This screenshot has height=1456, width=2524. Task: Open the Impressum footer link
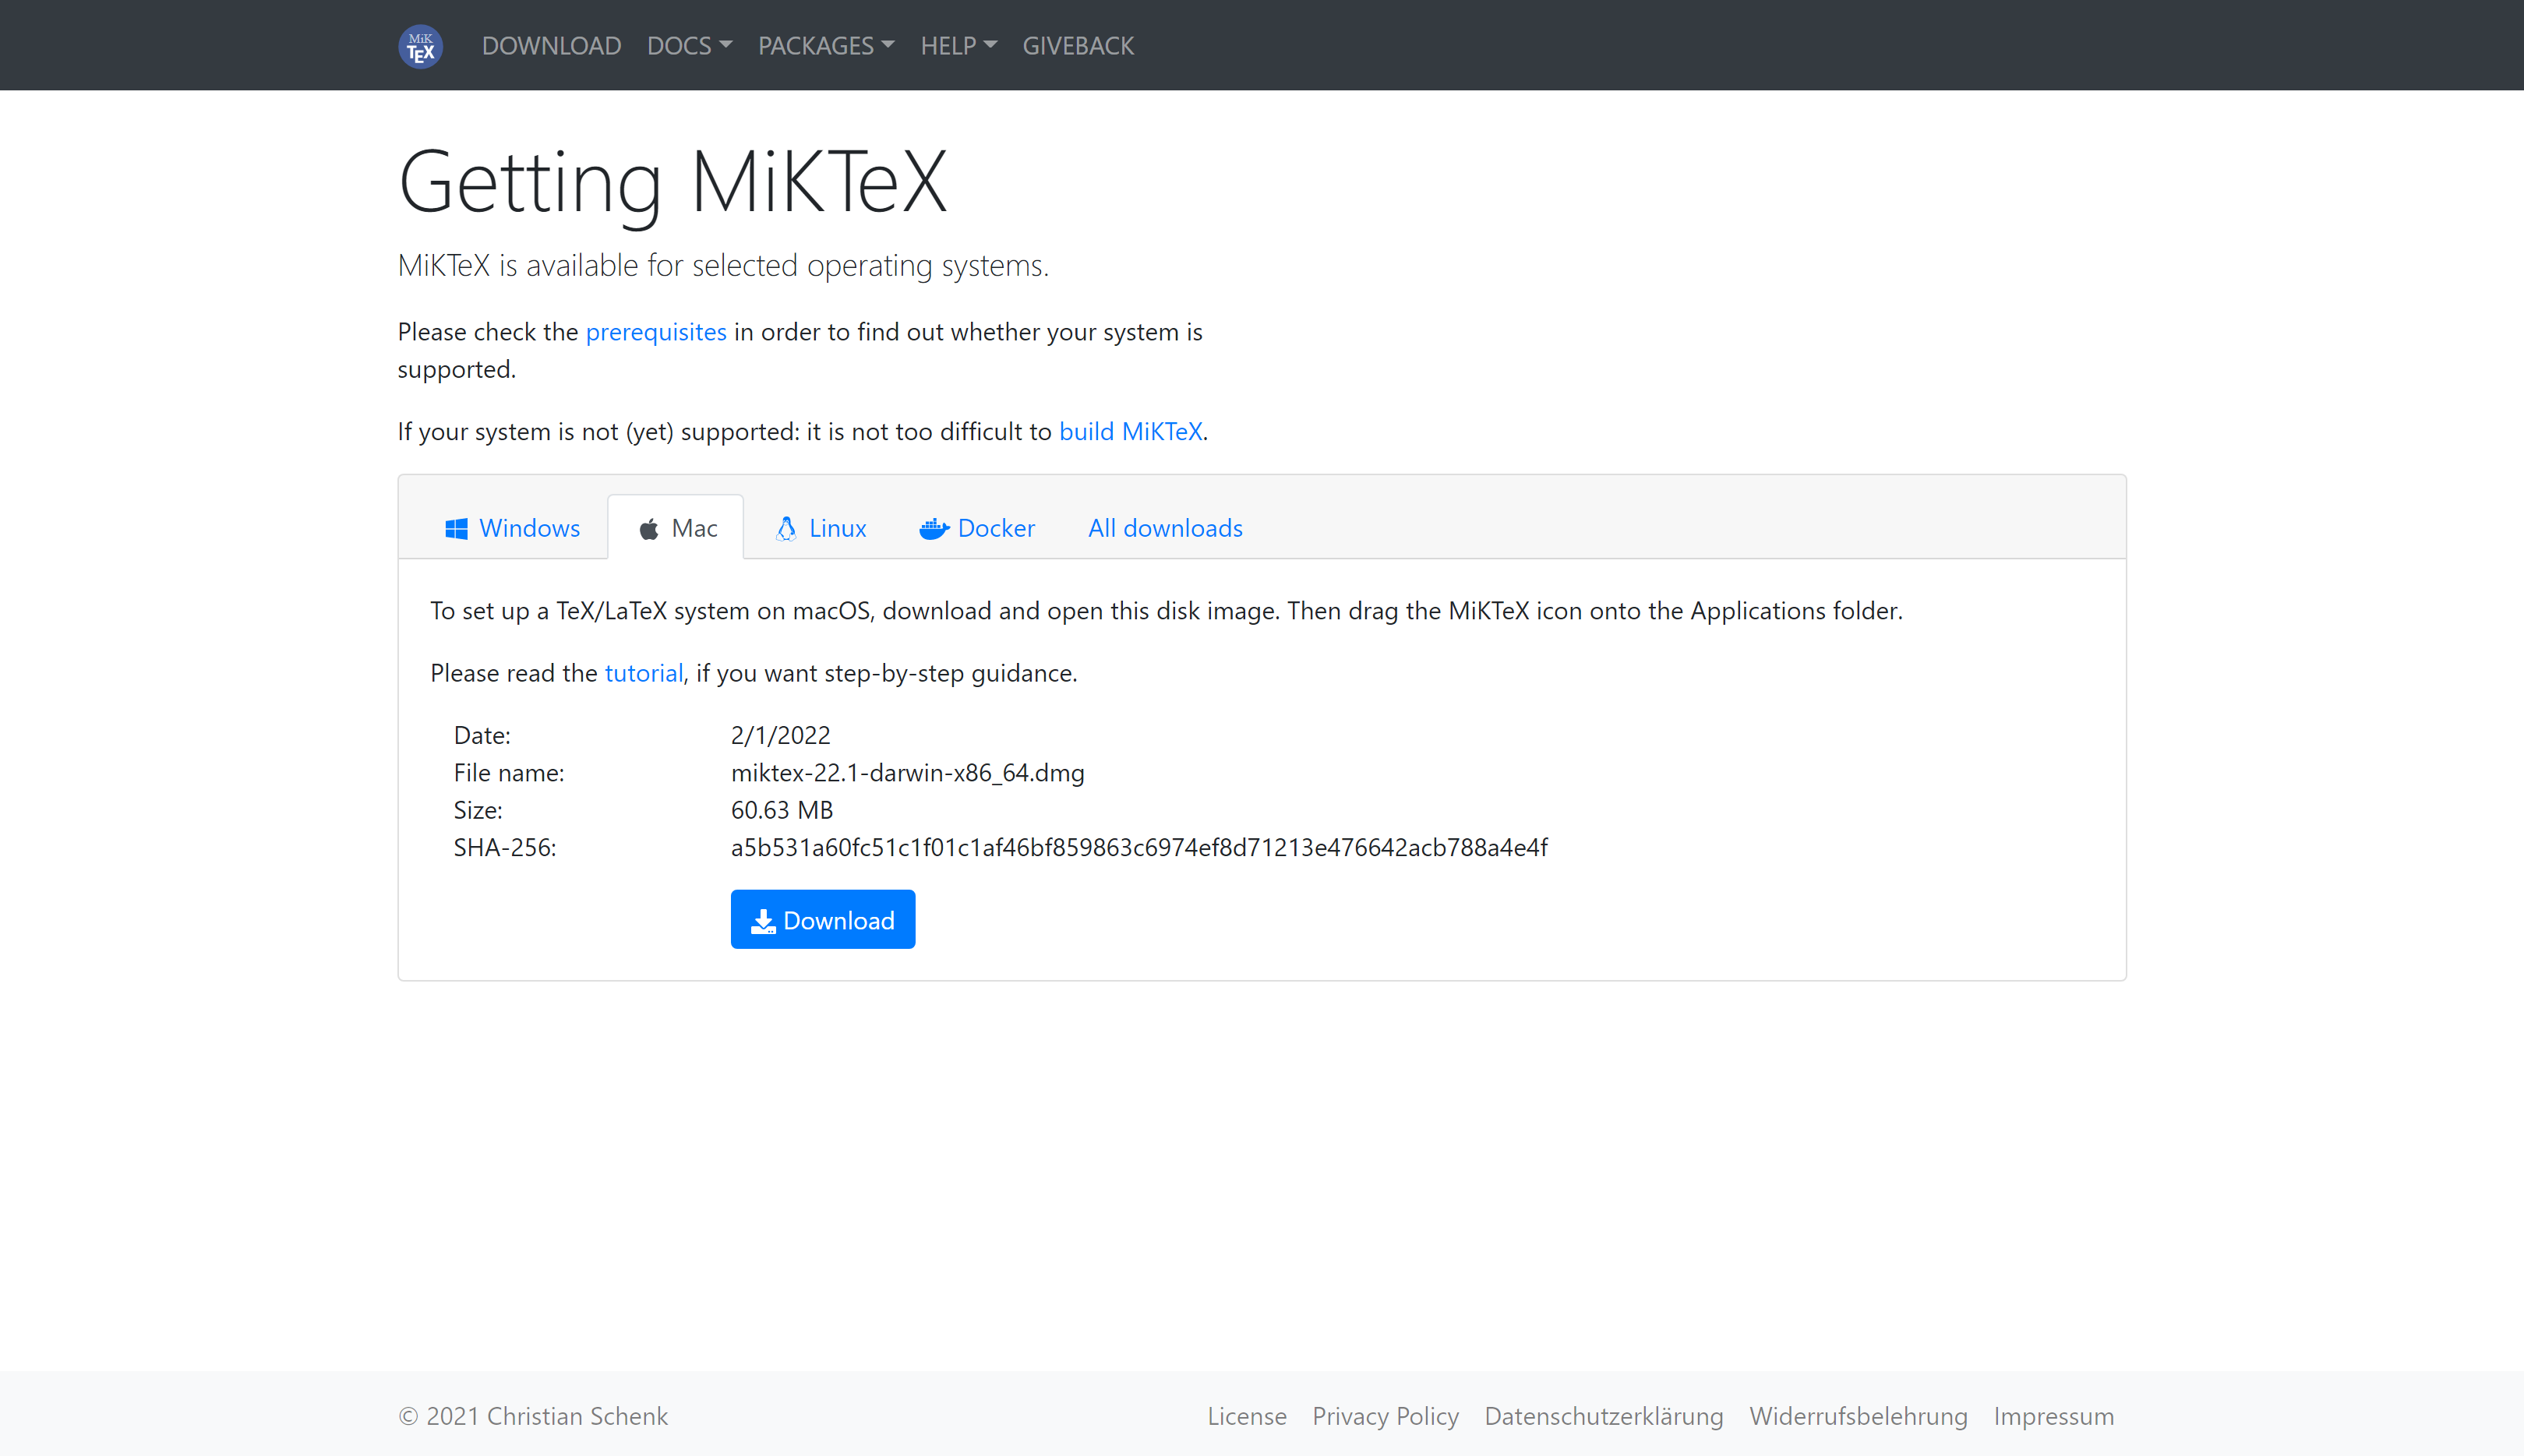(x=2053, y=1416)
